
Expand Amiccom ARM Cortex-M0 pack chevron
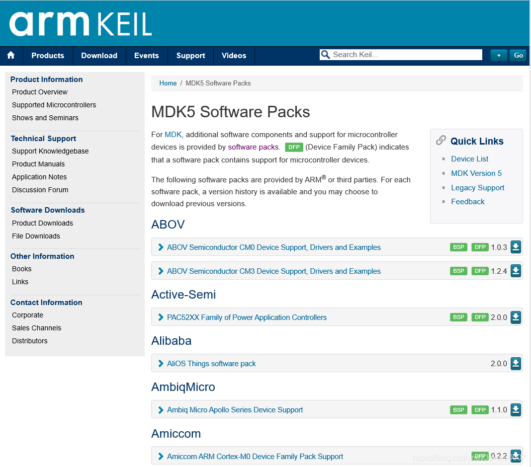click(x=161, y=457)
